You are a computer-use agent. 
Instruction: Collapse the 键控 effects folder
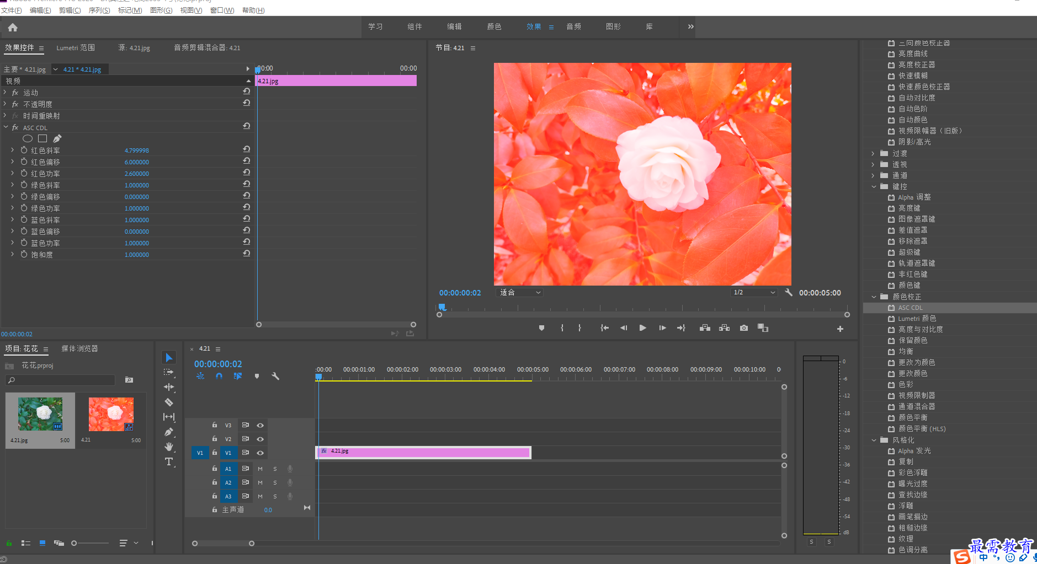pos(874,186)
